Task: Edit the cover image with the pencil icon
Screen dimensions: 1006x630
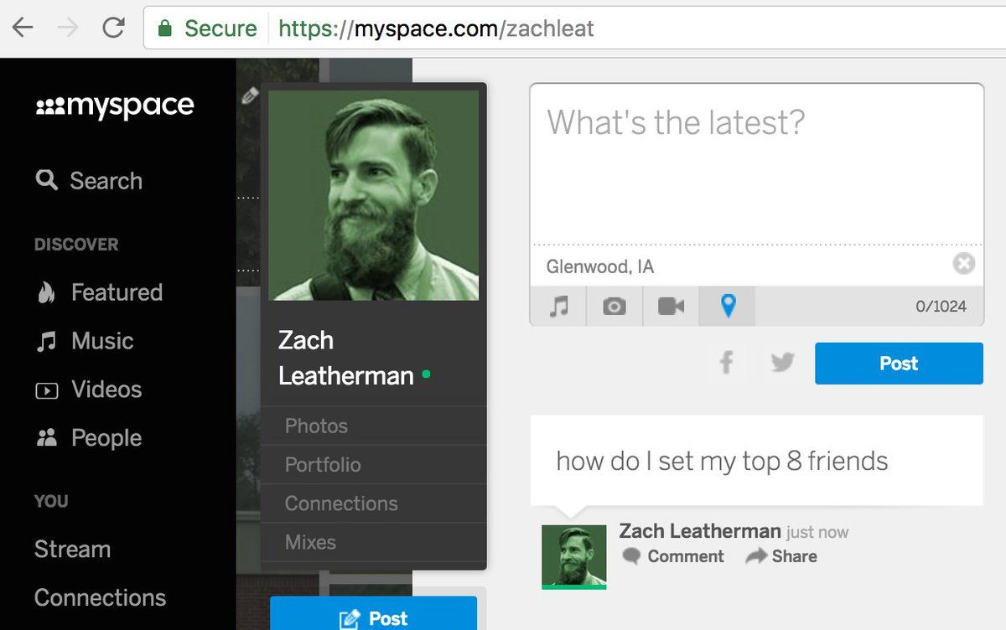Action: tap(249, 96)
